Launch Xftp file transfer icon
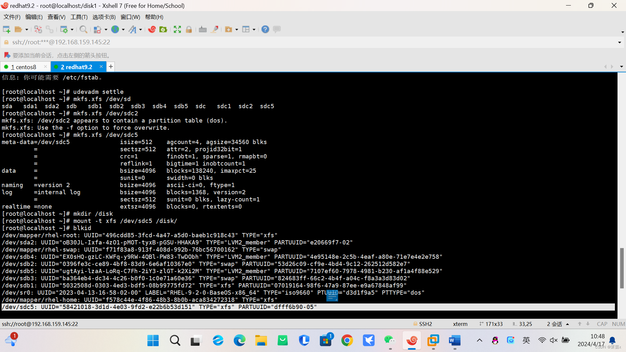 [x=163, y=29]
